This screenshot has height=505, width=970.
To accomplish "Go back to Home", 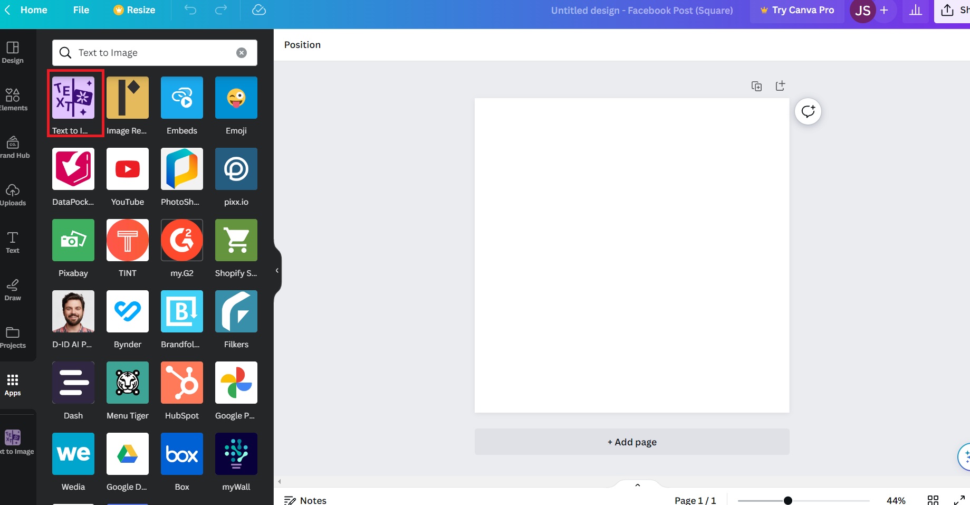I will (x=26, y=10).
